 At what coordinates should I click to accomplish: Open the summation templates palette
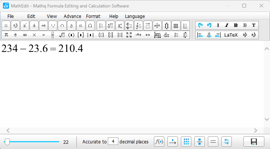click(x=129, y=26)
